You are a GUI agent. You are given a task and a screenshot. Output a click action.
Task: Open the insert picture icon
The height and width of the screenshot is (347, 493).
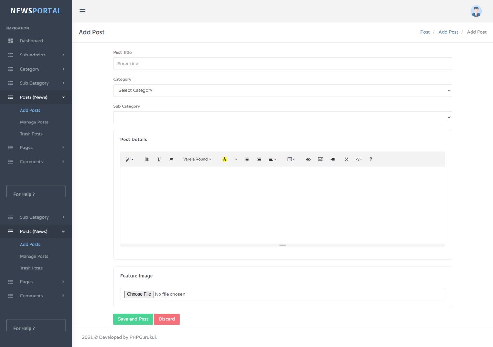(x=320, y=159)
